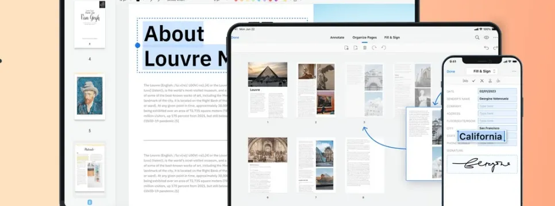Viewport: 555px width, 206px height.
Task: Delete selected page with trash icon
Action: (x=365, y=47)
